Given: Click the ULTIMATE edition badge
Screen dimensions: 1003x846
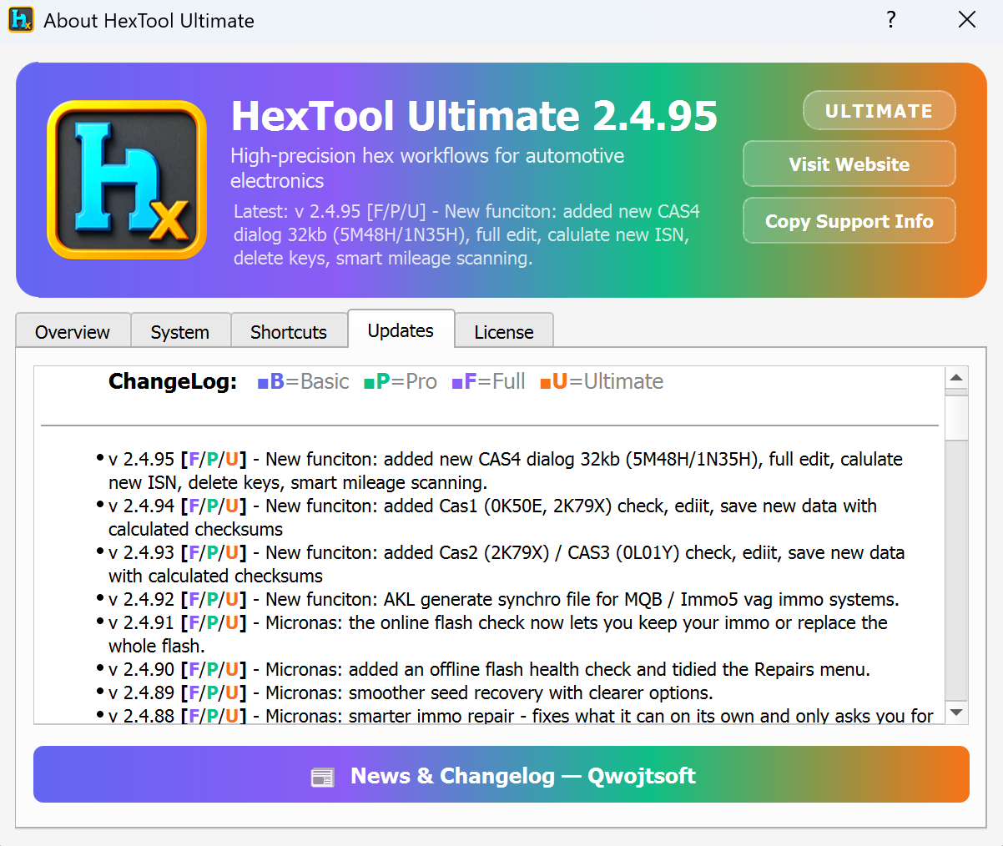Looking at the screenshot, I should point(879,111).
